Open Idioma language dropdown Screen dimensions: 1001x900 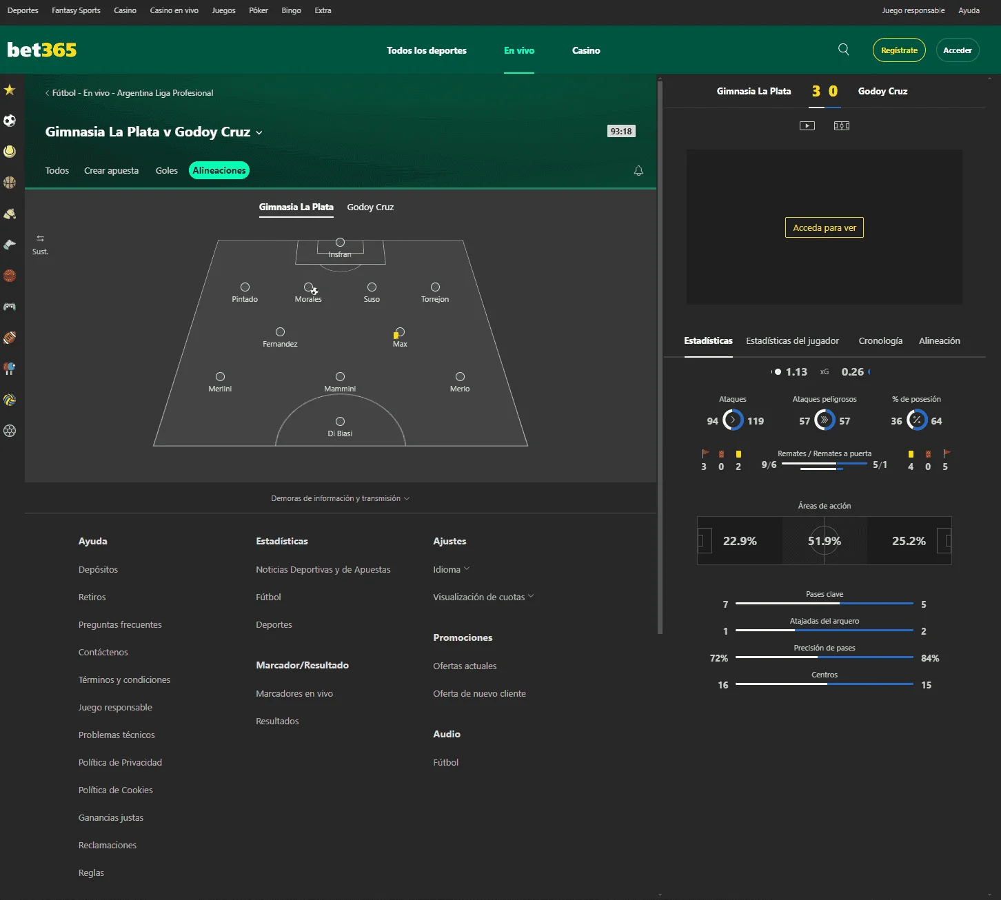tap(452, 569)
